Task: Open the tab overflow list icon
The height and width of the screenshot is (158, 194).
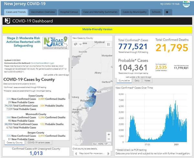Action: tap(167, 12)
